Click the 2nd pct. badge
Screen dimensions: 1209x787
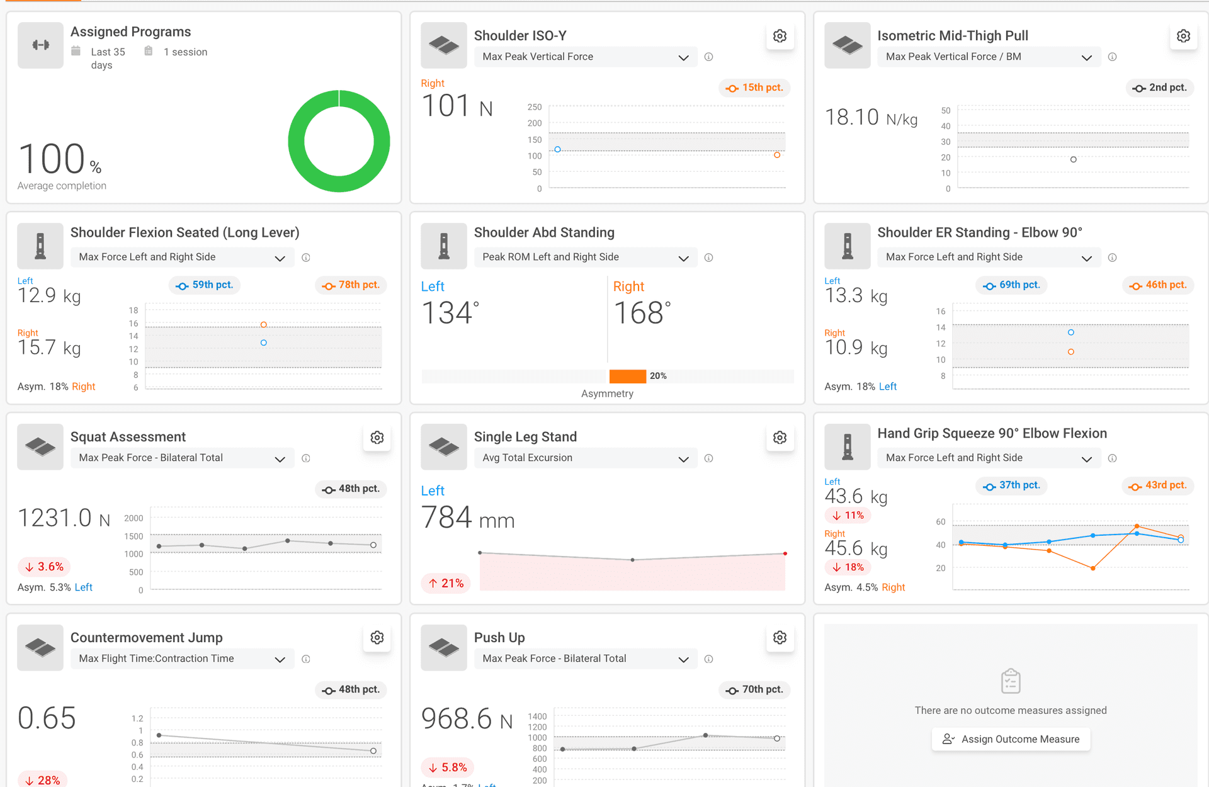pyautogui.click(x=1159, y=88)
